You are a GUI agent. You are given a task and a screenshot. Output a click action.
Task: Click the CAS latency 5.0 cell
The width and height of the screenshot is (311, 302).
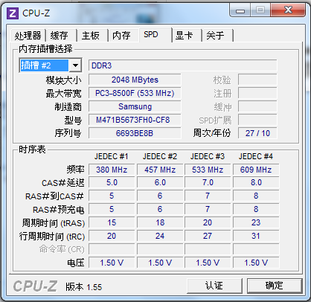click(112, 183)
